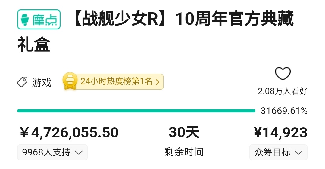Click the gold medal icon on ranking badge

pyautogui.click(x=70, y=81)
